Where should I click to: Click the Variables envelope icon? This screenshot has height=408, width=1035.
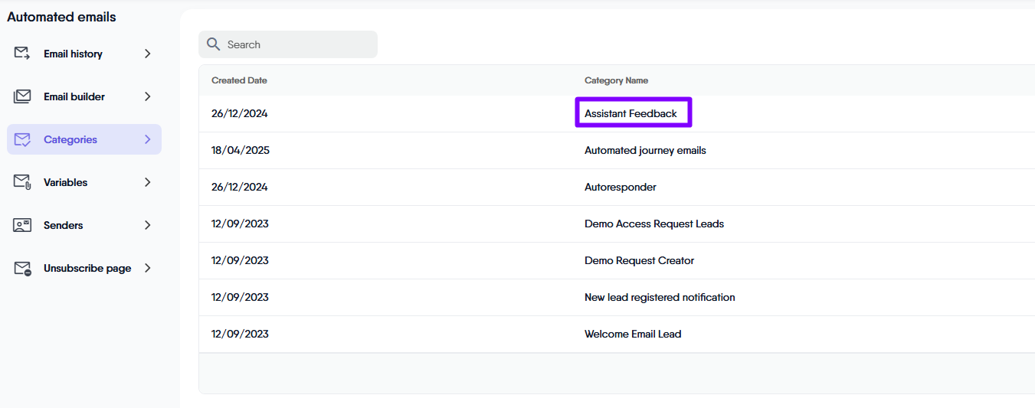coord(22,182)
